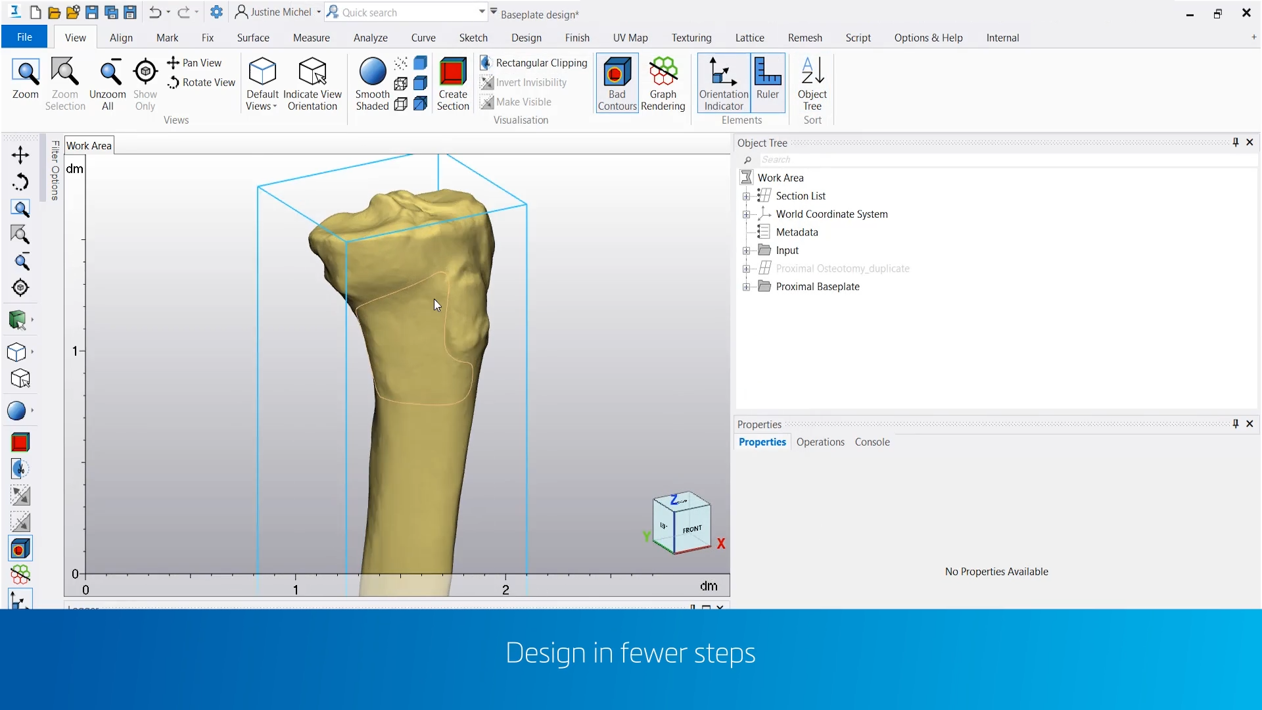The width and height of the screenshot is (1262, 710).
Task: Toggle bad contours in left sidebar
Action: tap(20, 548)
